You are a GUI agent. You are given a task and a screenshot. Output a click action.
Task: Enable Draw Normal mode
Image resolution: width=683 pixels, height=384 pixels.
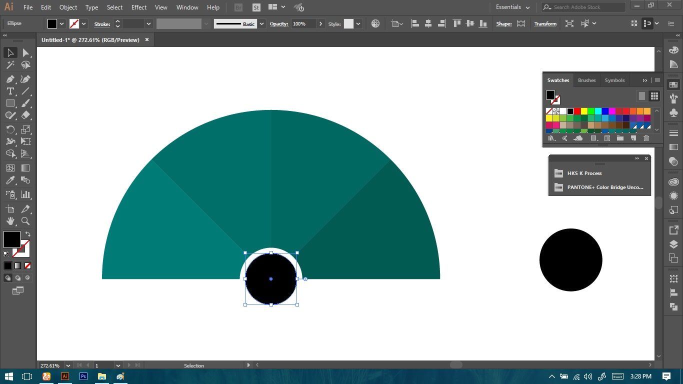click(8, 277)
